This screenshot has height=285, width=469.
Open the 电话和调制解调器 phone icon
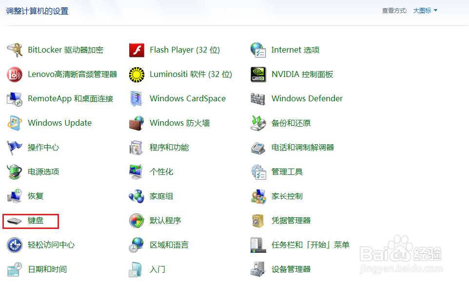coord(258,148)
